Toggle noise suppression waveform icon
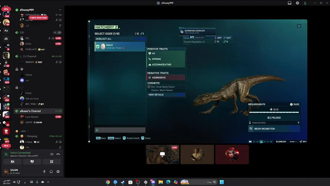 [52, 154]
